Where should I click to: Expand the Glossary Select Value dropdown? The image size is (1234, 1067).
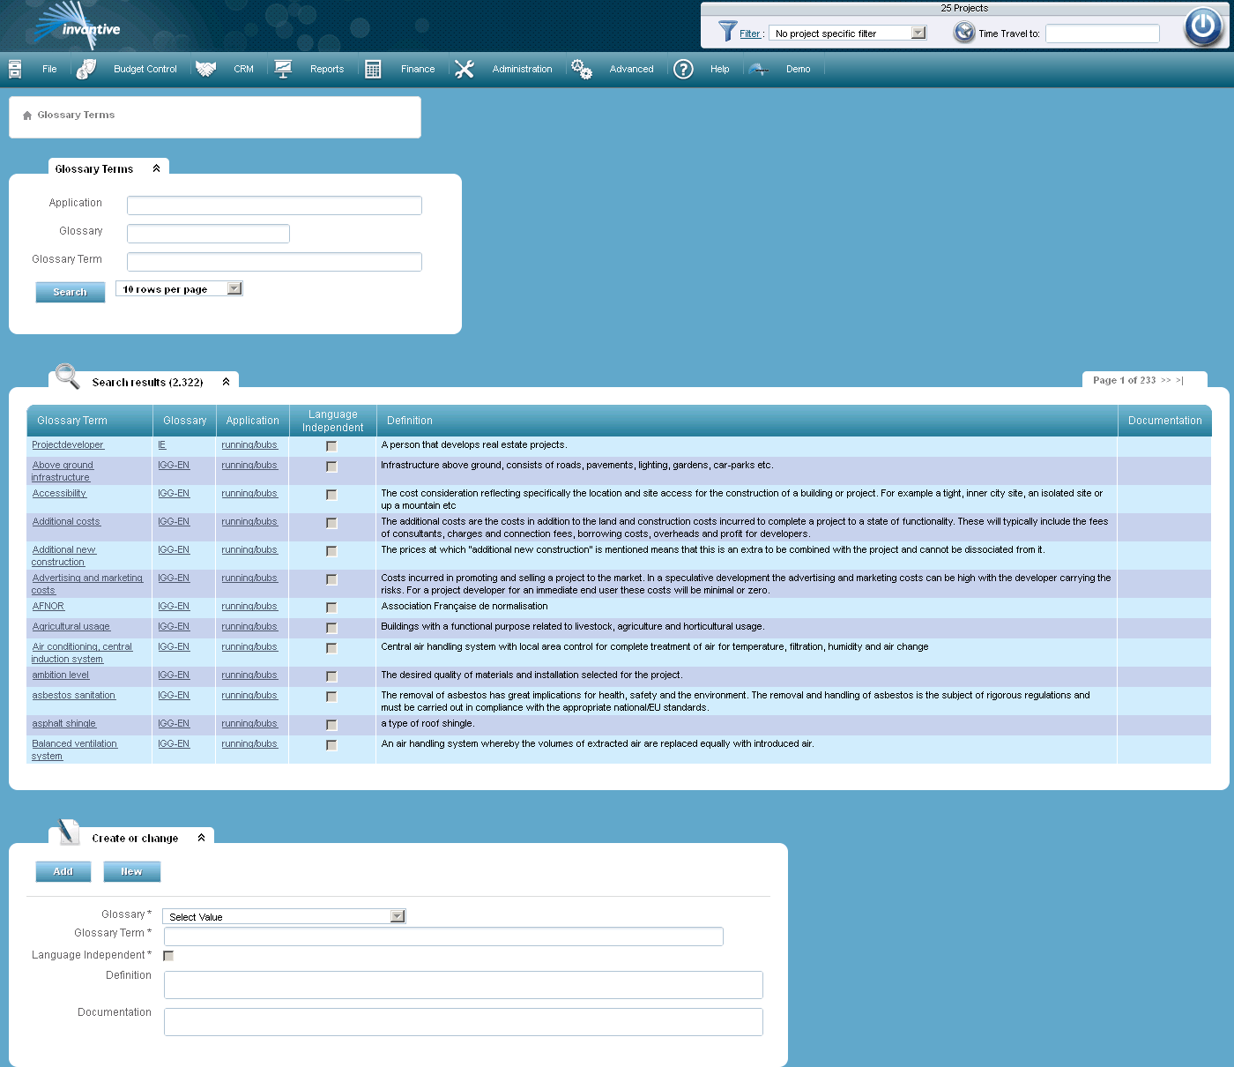click(x=398, y=916)
